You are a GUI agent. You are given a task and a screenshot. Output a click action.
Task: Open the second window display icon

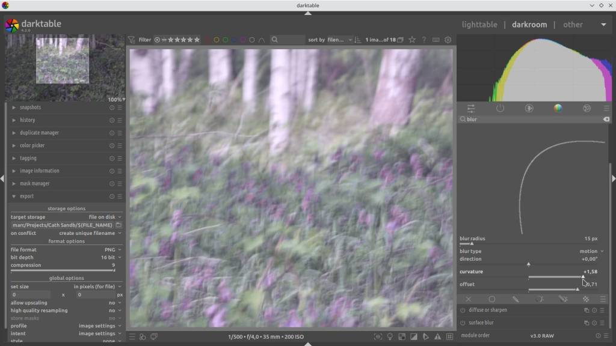pos(154,337)
